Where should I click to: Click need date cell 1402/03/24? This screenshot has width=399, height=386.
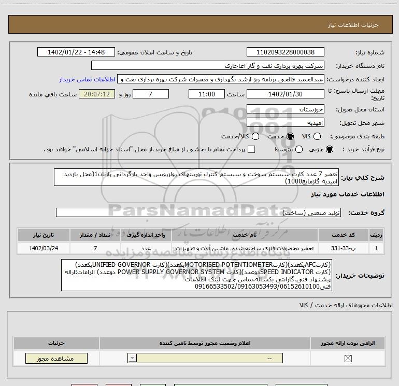click(44, 248)
